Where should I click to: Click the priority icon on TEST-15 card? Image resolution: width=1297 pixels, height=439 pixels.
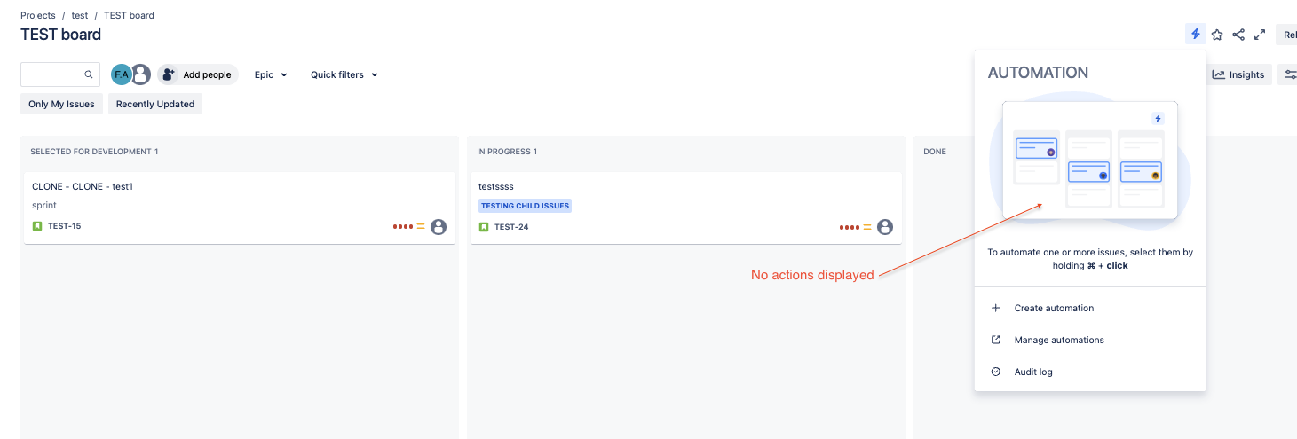(x=421, y=227)
